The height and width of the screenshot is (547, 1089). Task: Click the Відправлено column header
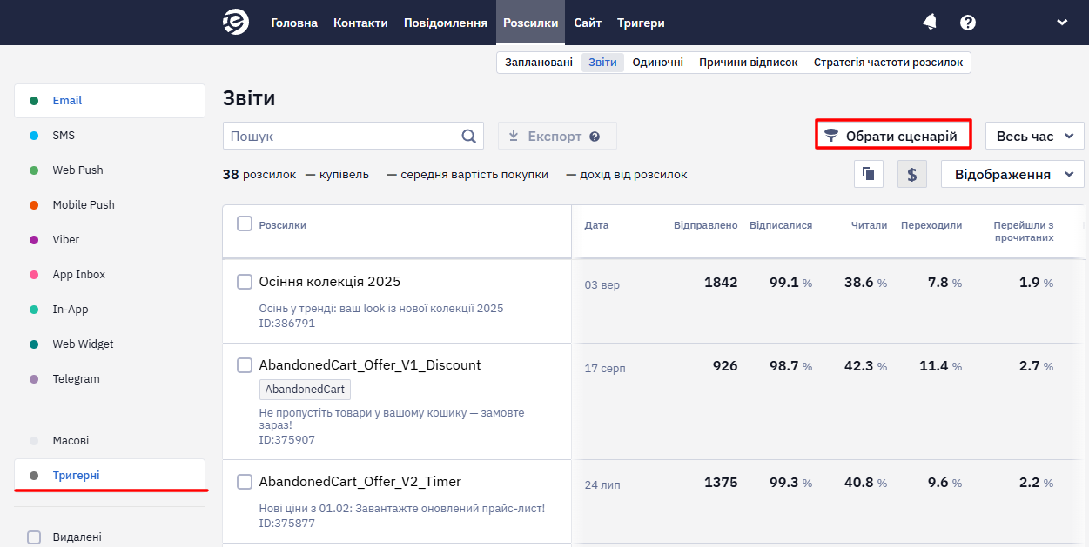click(705, 225)
